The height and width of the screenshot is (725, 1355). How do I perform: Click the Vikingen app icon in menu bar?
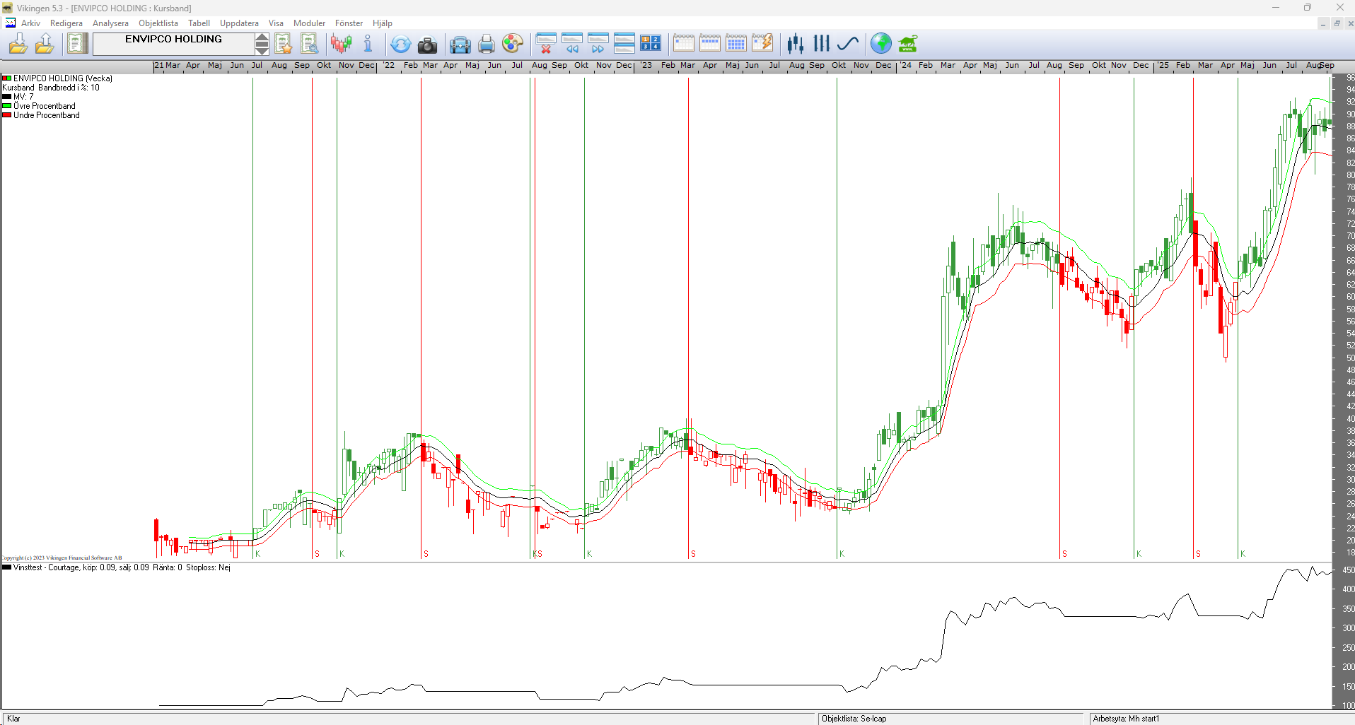click(x=11, y=23)
